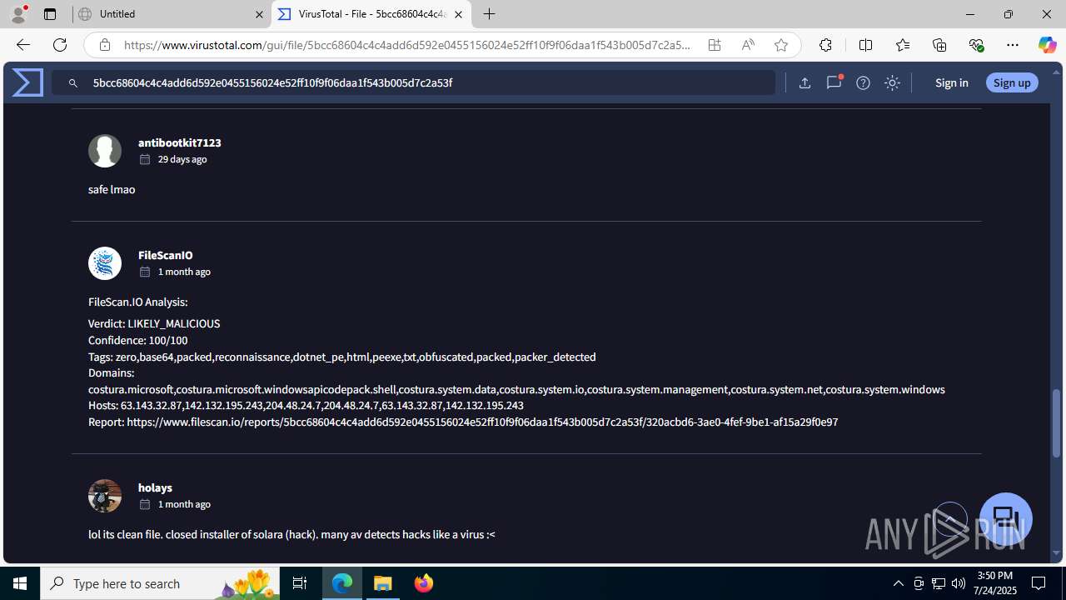The image size is (1066, 600).
Task: Click calendar icon beside FileScanIO's date
Action: click(x=144, y=272)
